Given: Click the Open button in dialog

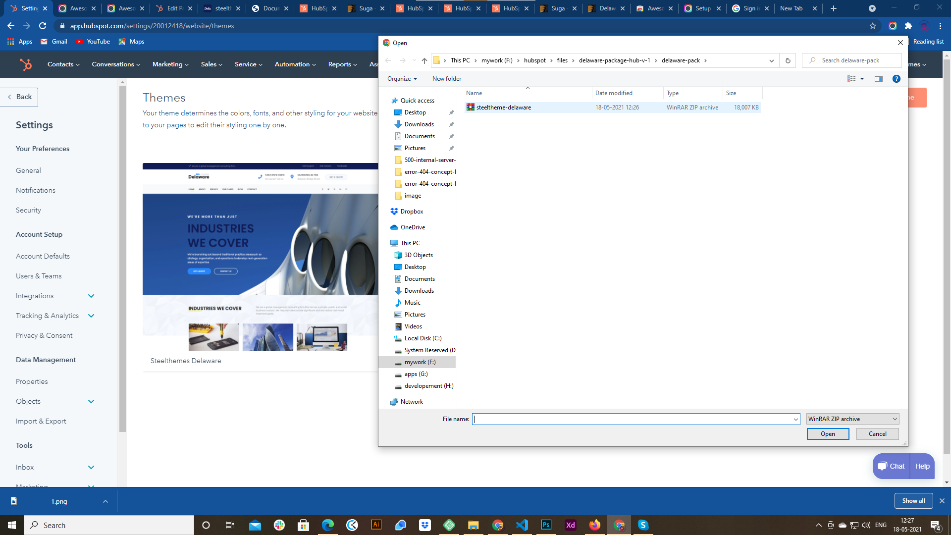Looking at the screenshot, I should pyautogui.click(x=828, y=434).
